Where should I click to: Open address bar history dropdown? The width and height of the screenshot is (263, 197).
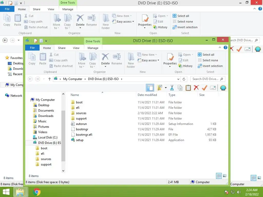[178, 79]
